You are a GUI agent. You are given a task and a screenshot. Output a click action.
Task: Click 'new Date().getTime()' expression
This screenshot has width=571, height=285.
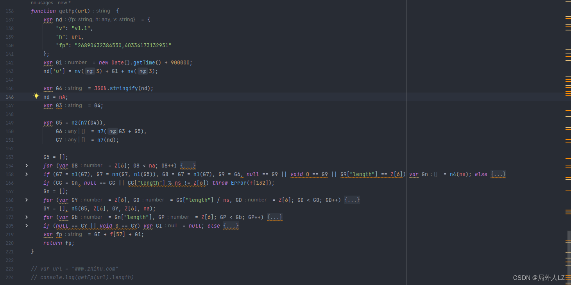click(130, 62)
